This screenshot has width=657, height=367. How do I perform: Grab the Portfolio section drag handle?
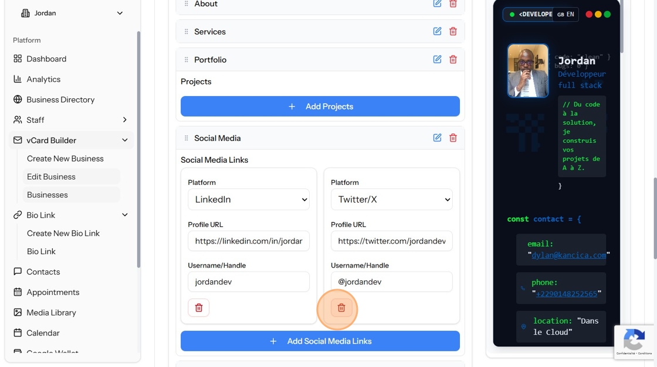(187, 60)
